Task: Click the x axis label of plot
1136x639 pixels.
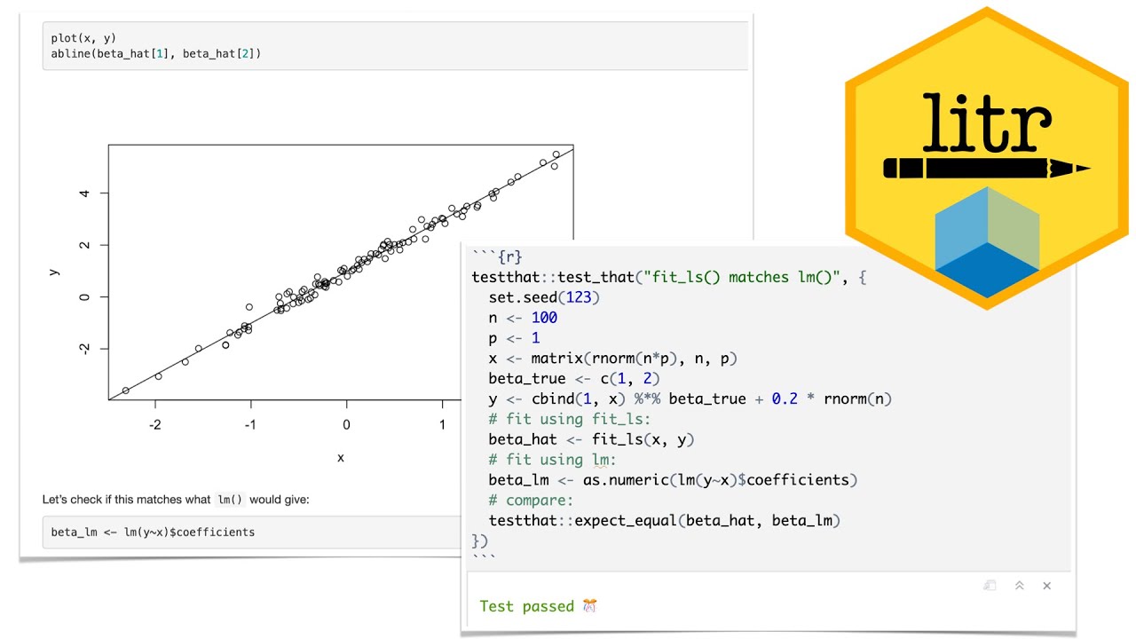Action: pyautogui.click(x=341, y=458)
